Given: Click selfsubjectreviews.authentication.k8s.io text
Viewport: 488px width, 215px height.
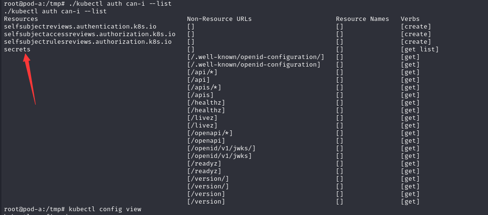Looking at the screenshot, I should 80,27.
